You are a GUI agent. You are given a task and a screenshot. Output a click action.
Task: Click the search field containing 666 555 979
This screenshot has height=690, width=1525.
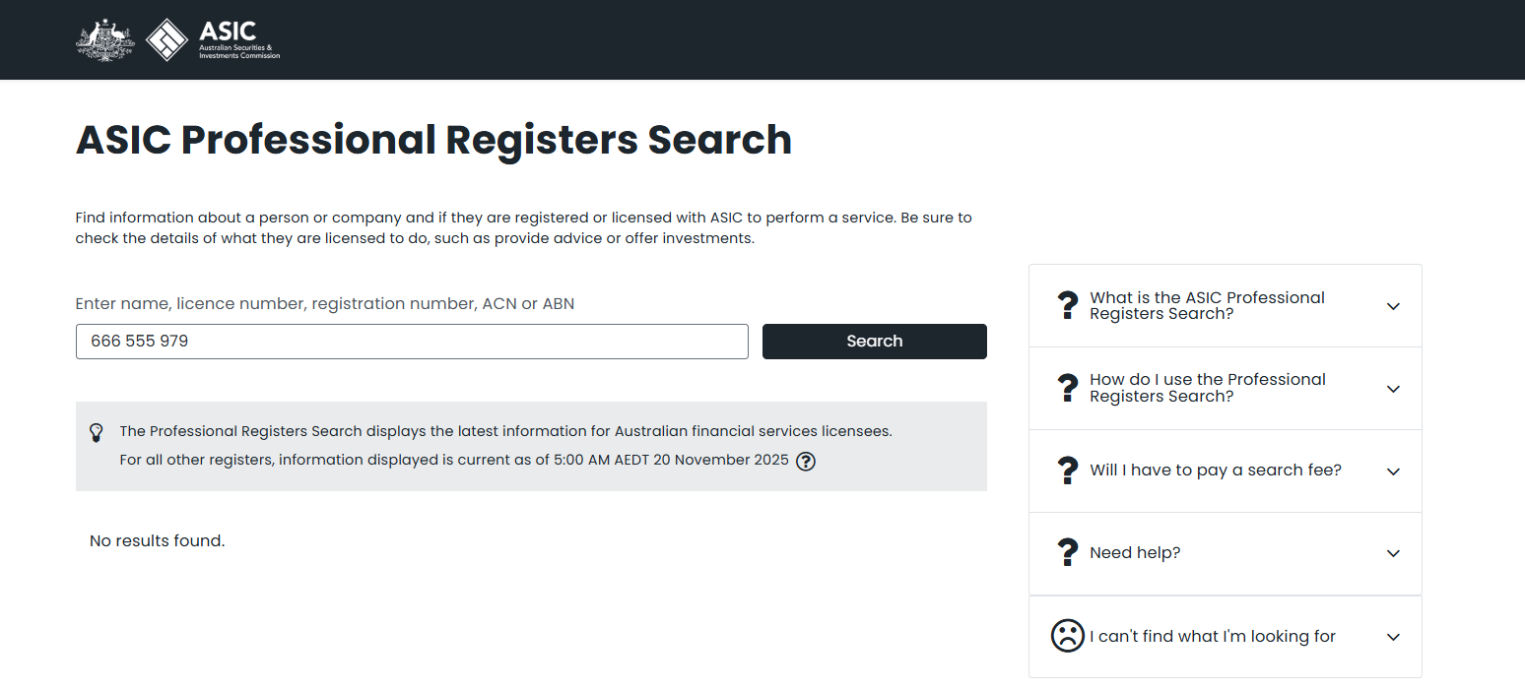(412, 342)
